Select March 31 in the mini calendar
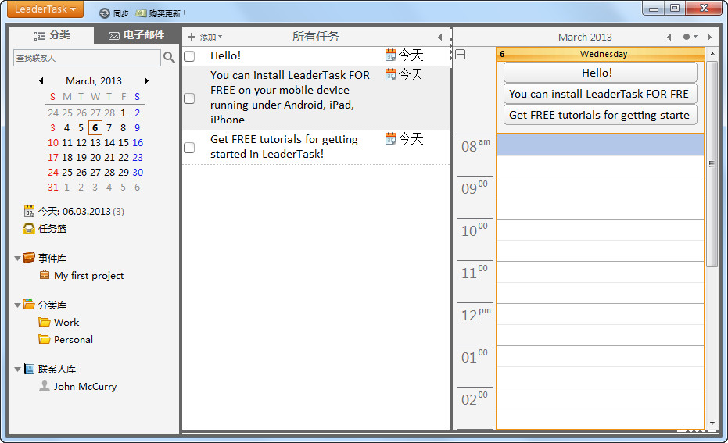Screen dimensions: 728x443 53,187
